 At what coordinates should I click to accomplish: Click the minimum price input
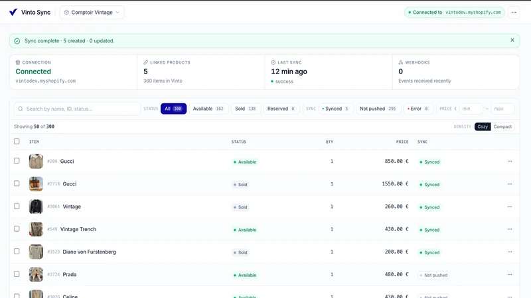click(x=471, y=109)
